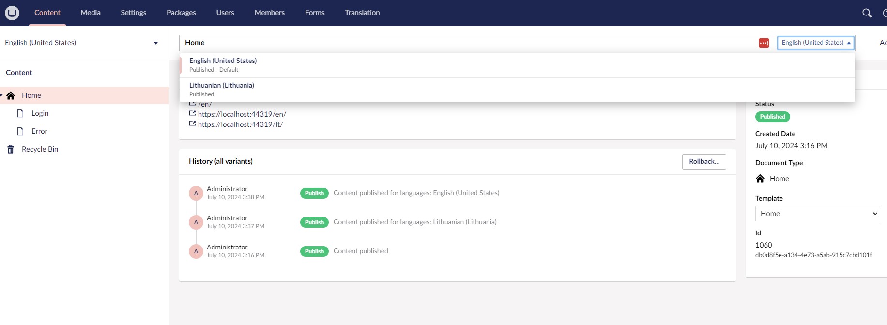This screenshot has width=887, height=325.
Task: Click the Umbraco logo icon
Action: pos(12,13)
